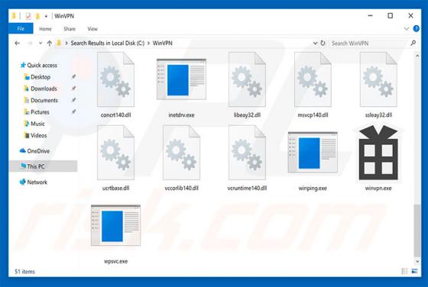
Task: Open Network in the navigation pane
Action: pyautogui.click(x=34, y=182)
